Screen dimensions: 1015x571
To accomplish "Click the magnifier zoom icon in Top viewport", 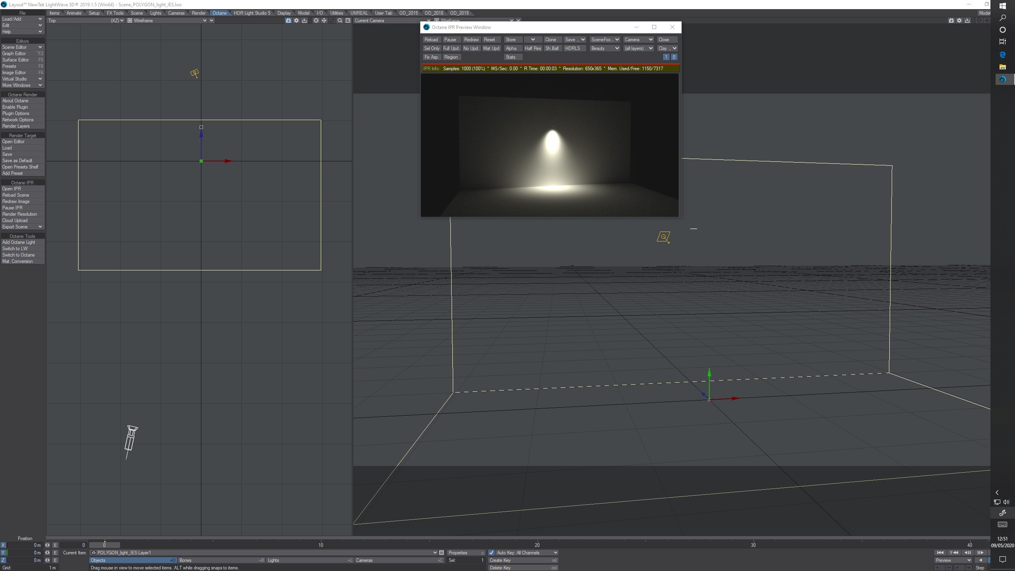I will [340, 21].
